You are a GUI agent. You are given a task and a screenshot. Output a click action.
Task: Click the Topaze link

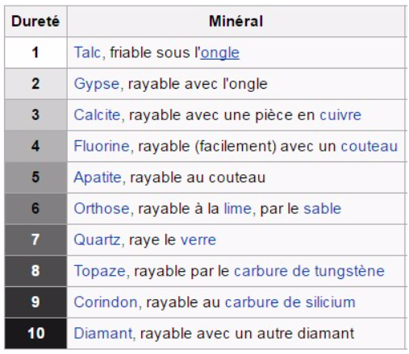tap(100, 271)
